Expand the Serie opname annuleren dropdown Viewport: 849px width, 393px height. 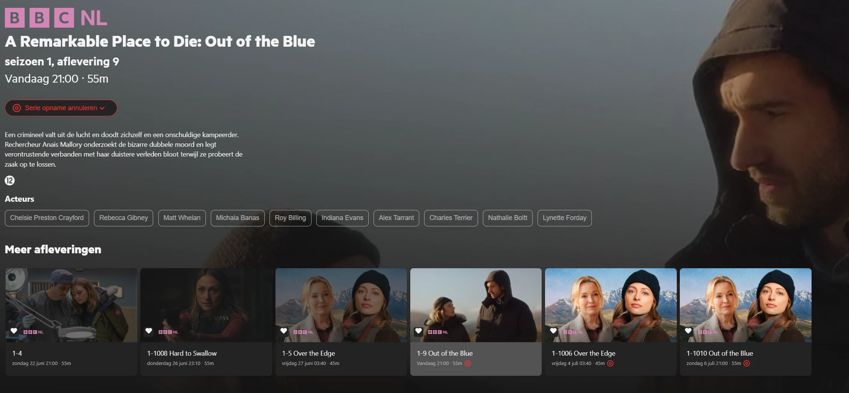(61, 108)
